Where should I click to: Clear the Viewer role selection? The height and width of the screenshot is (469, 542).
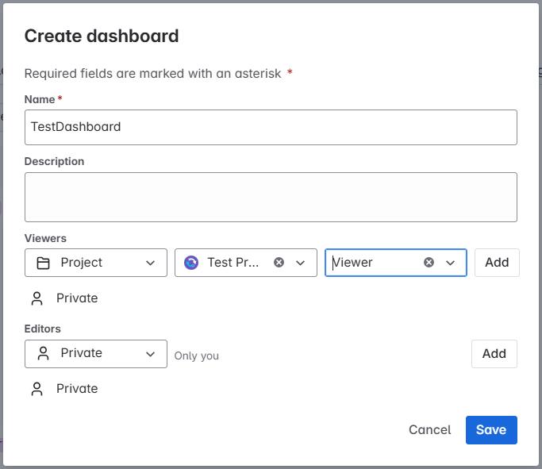pyautogui.click(x=429, y=263)
